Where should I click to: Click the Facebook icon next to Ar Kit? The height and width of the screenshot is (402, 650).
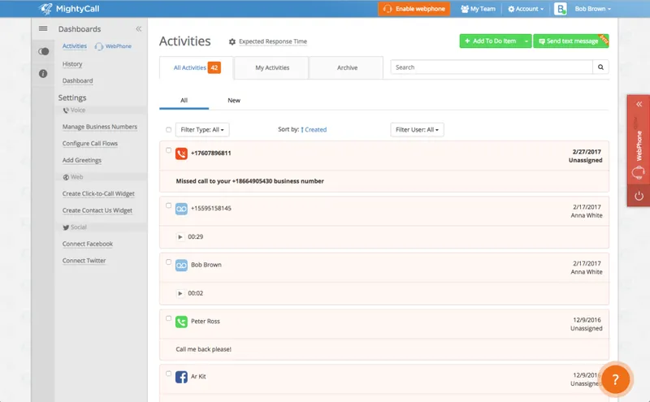[x=181, y=377]
